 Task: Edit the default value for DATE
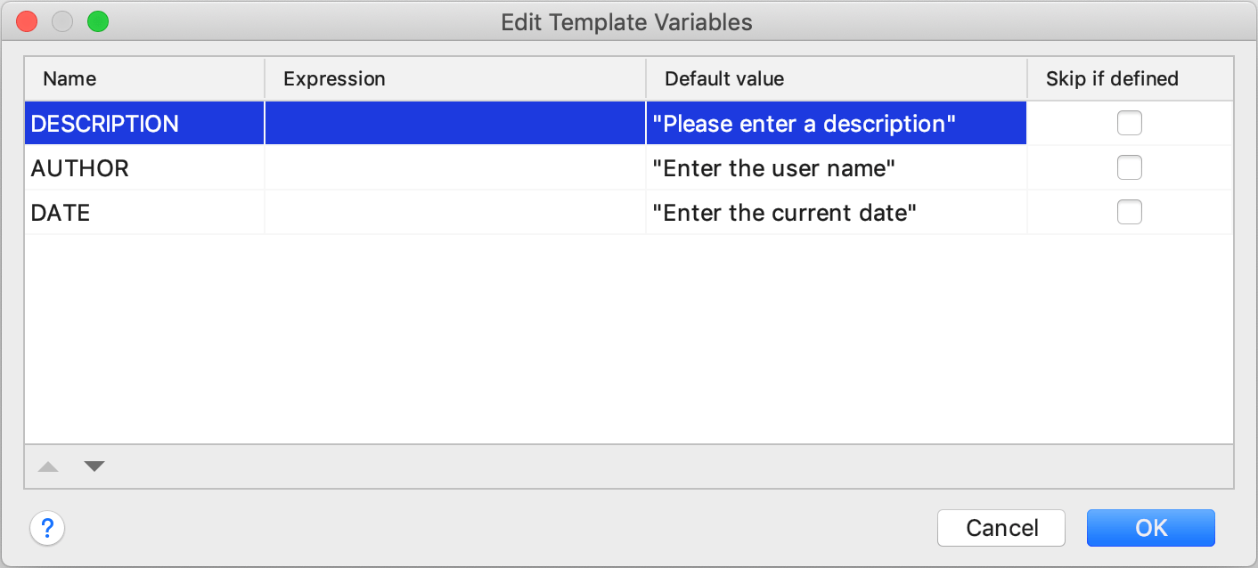[836, 212]
